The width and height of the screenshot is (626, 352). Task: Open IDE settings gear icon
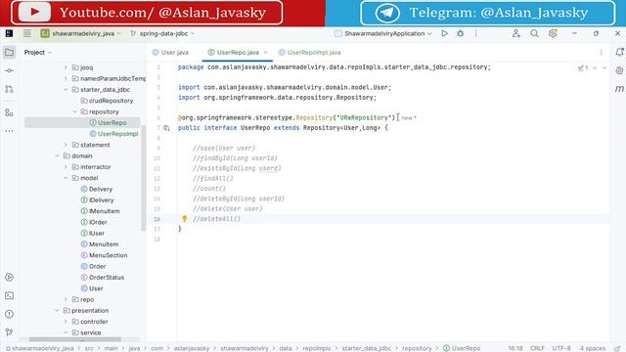tap(553, 33)
